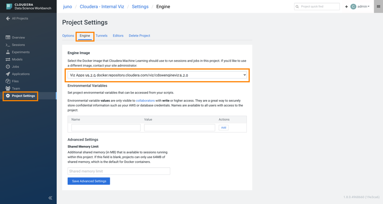The image size is (383, 204).
Task: Click the Files icon in sidebar
Action: [8, 81]
